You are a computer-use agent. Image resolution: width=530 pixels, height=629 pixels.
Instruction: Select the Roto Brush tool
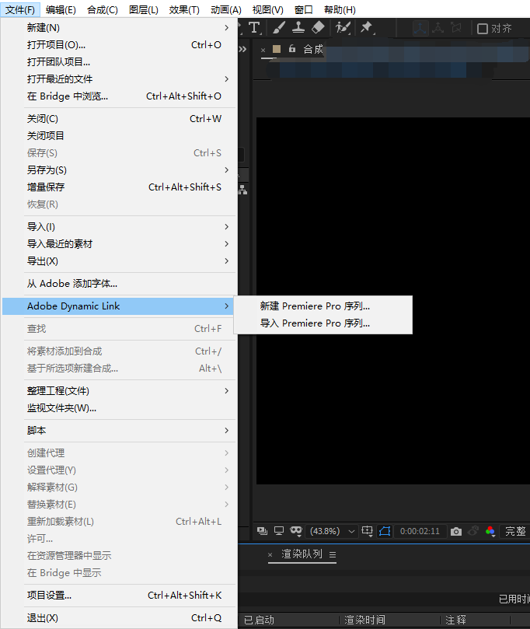(343, 28)
